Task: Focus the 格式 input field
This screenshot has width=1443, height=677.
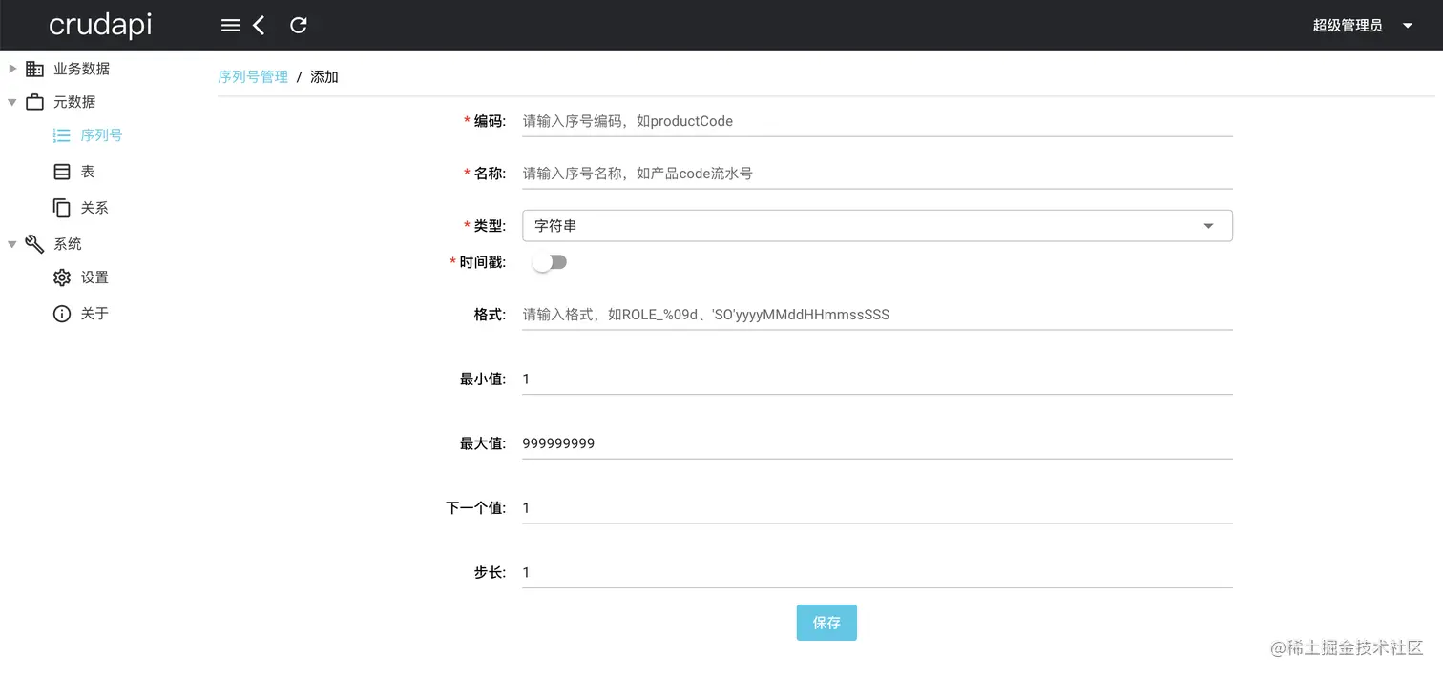Action: coord(877,314)
